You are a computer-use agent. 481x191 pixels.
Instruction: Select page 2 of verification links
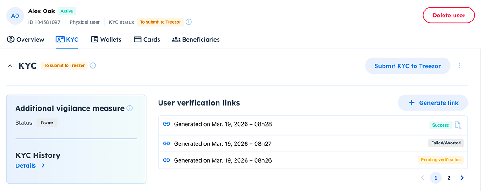(x=449, y=178)
